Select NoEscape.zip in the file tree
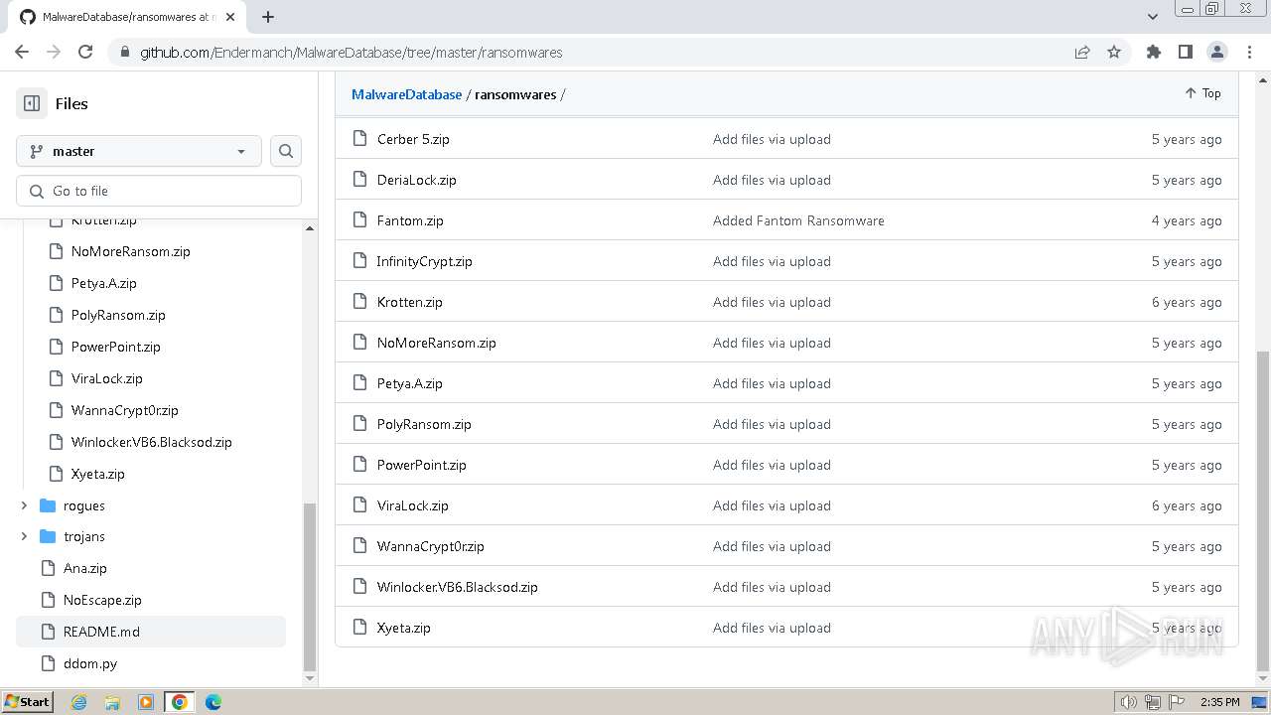The height and width of the screenshot is (715, 1271). click(102, 600)
